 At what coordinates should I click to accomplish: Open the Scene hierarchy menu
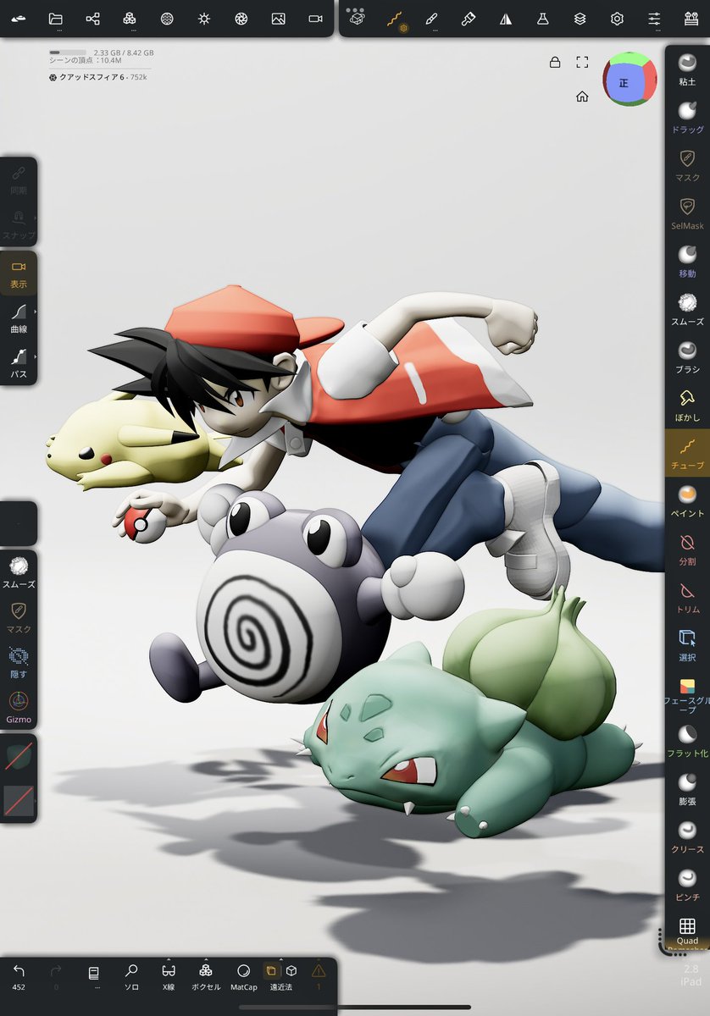pyautogui.click(x=92, y=19)
